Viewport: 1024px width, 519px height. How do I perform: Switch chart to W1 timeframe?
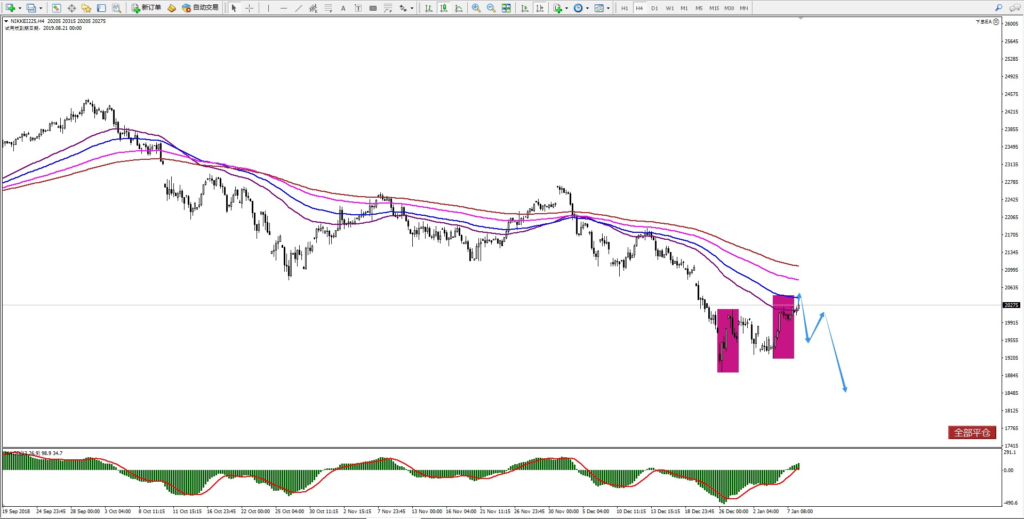[x=669, y=8]
